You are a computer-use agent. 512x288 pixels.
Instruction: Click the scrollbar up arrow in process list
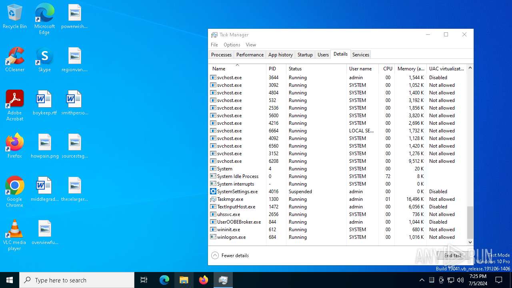coord(470,68)
